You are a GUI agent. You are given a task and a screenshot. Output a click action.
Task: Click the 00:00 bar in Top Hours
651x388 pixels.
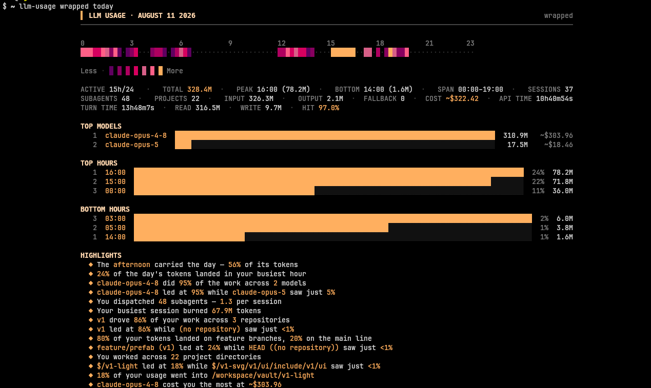(x=224, y=191)
